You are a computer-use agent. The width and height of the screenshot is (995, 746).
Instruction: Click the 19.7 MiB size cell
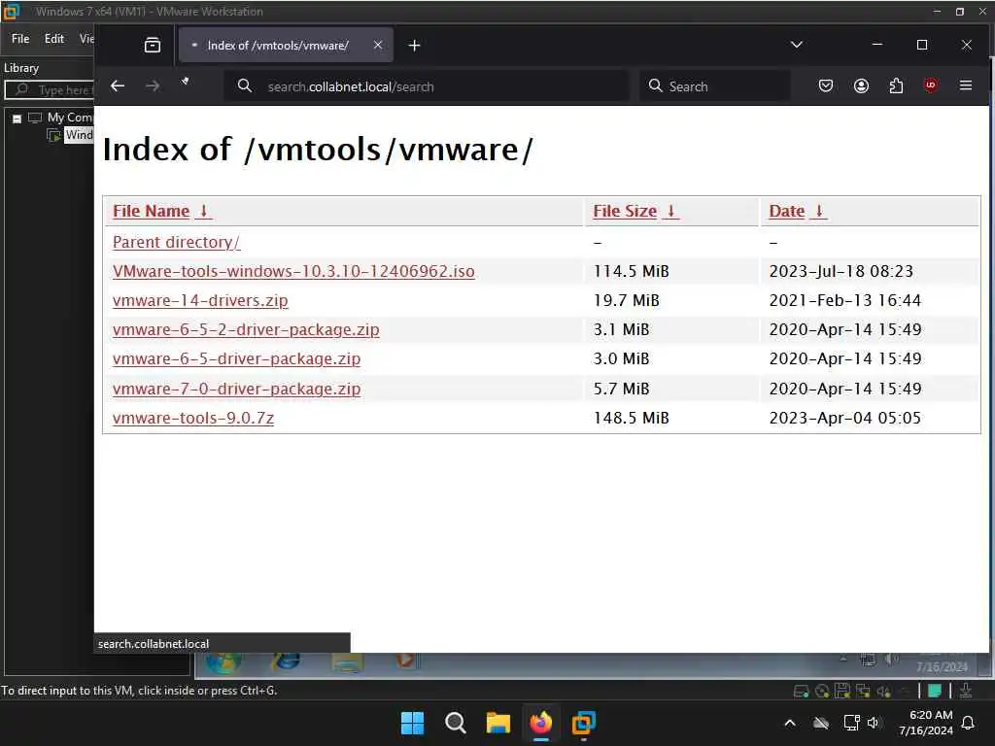click(x=626, y=301)
